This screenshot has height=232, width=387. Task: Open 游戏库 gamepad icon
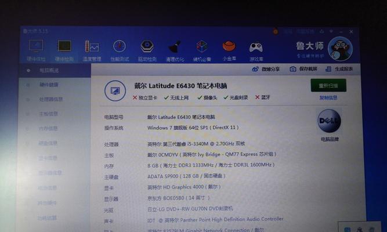(x=256, y=47)
